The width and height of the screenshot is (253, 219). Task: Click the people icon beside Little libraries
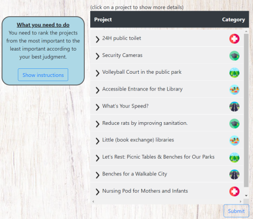[234, 140]
